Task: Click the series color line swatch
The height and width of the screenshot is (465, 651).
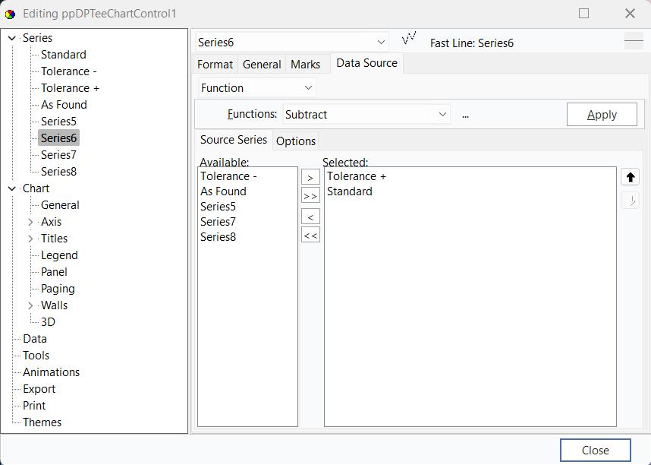Action: click(633, 43)
